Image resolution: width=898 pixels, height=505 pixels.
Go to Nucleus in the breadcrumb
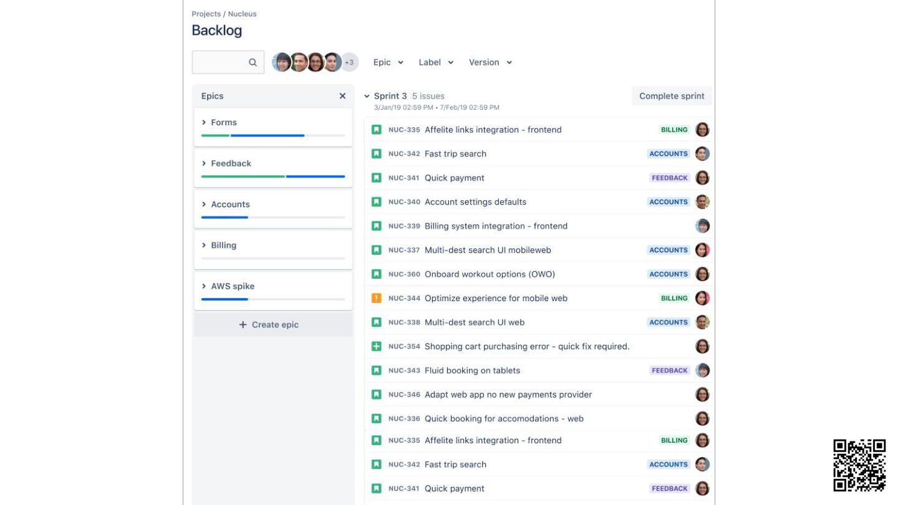[x=242, y=14]
